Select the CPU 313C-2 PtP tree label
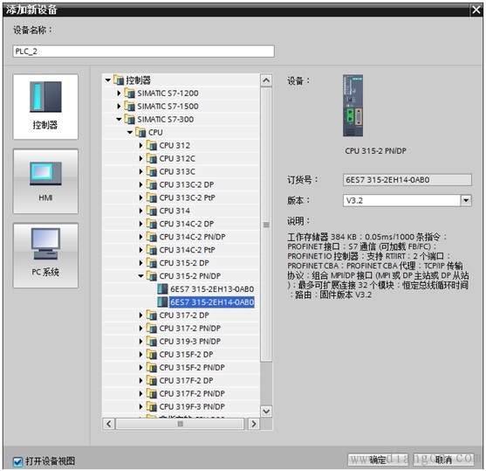 point(188,197)
